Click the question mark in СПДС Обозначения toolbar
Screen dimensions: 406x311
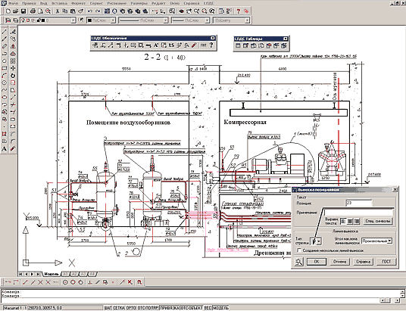pos(211,45)
